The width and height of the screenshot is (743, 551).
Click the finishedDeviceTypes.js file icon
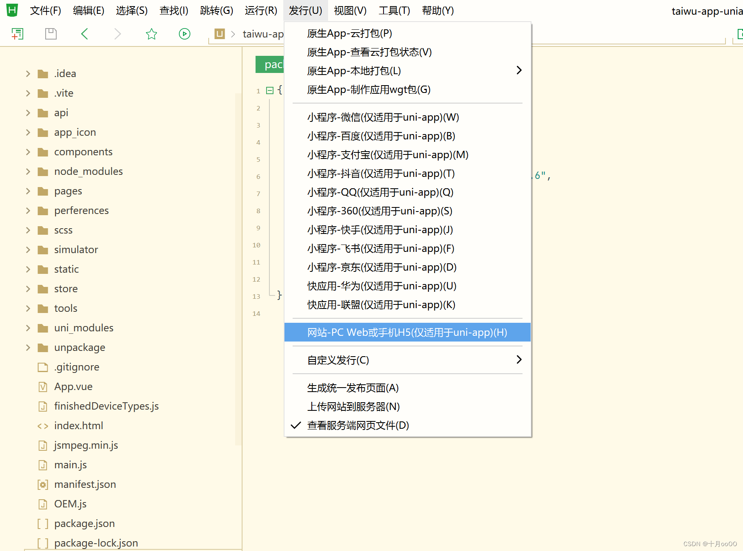tap(43, 406)
